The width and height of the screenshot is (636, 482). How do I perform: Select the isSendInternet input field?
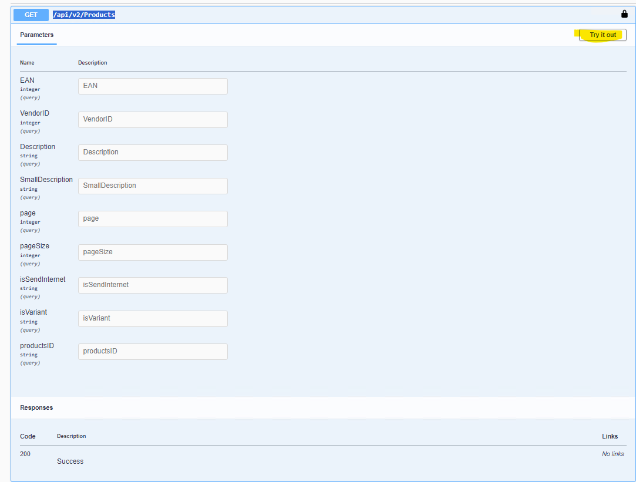pos(153,285)
